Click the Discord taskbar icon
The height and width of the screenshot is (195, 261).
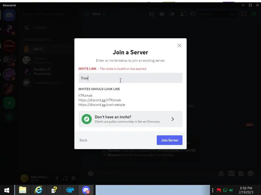[86, 190]
